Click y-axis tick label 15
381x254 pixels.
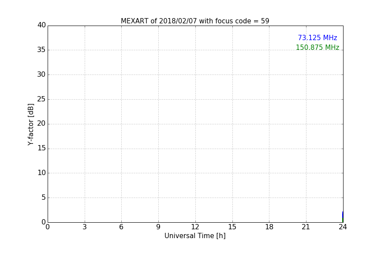coord(41,148)
